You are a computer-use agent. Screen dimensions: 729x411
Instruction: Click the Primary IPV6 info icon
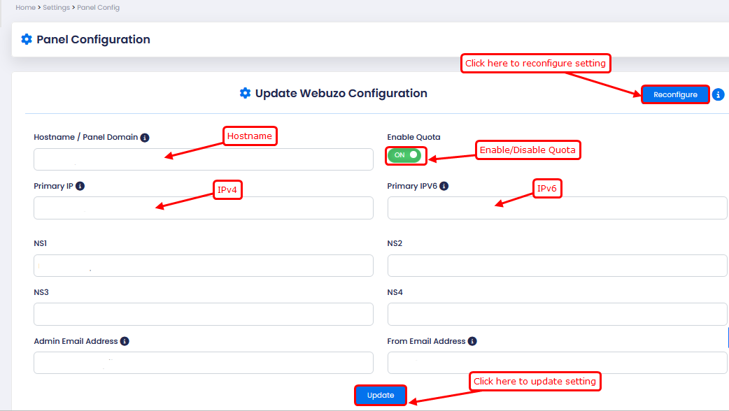coord(444,187)
